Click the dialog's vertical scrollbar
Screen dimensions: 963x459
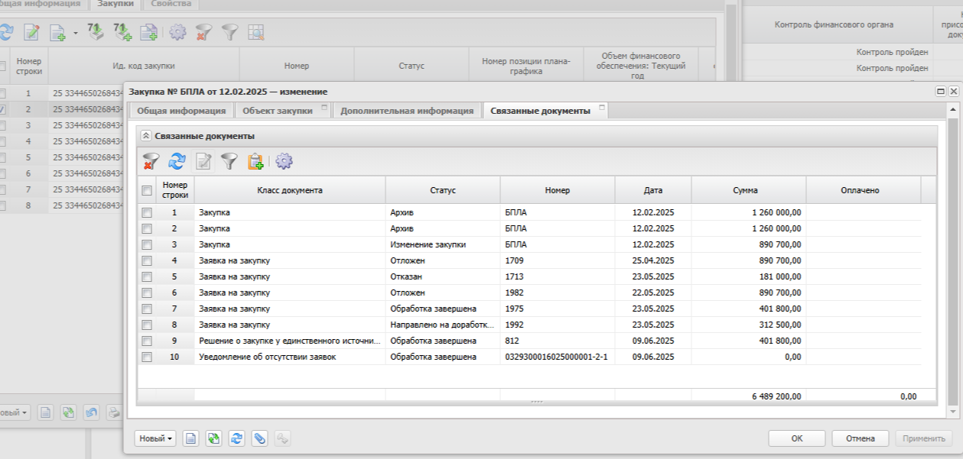pyautogui.click(x=952, y=260)
